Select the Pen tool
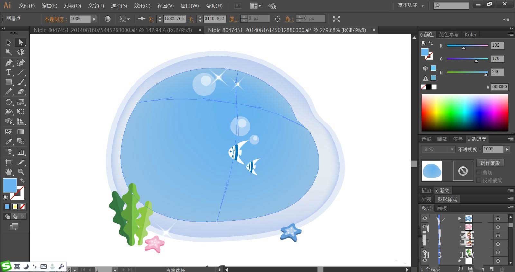This screenshot has width=515, height=272. pos(9,63)
